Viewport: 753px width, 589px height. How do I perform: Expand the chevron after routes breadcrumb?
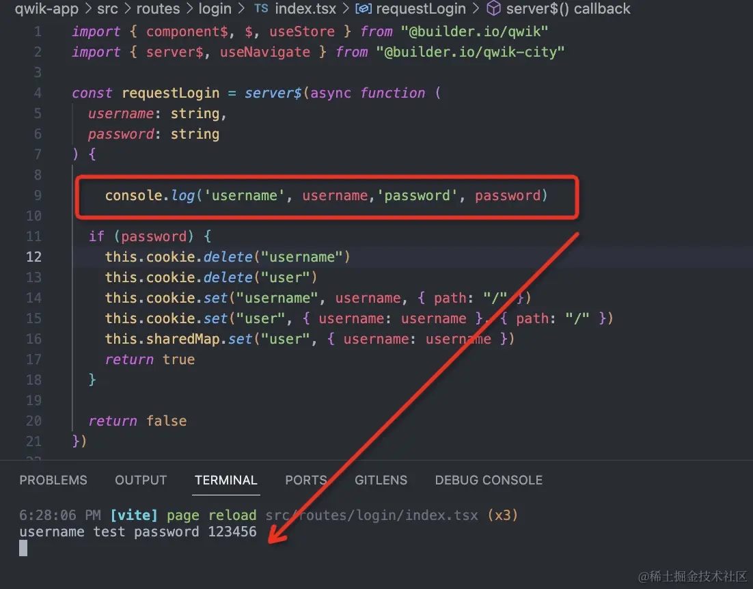(x=189, y=9)
